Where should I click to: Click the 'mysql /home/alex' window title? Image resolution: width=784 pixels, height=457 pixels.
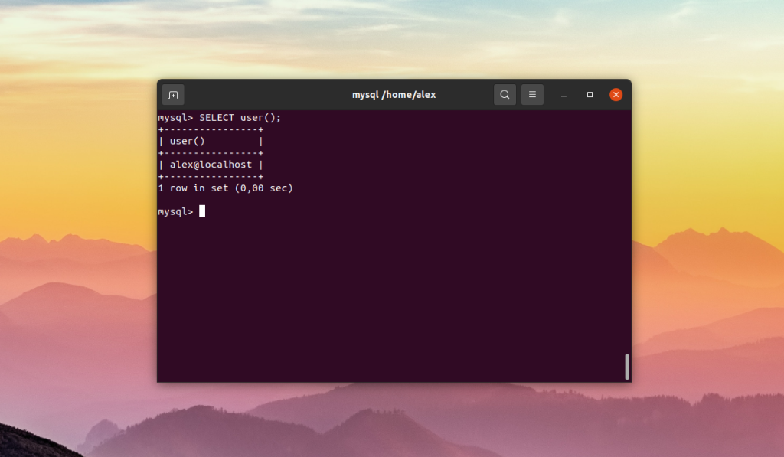coord(394,94)
